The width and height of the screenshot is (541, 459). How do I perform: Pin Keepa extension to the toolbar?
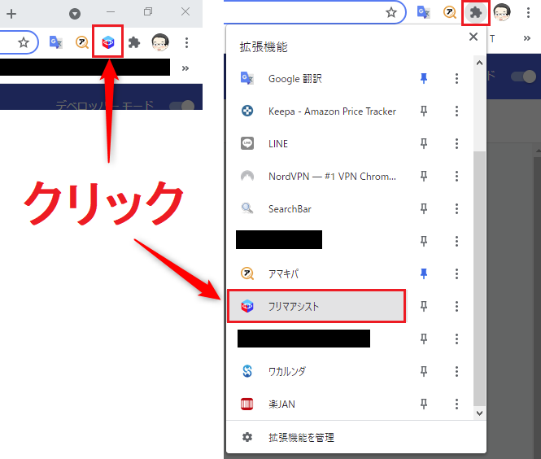(424, 111)
